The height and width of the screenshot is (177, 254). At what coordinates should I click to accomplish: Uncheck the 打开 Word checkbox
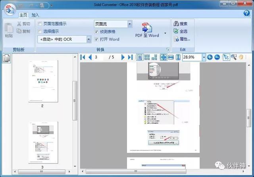(96, 39)
